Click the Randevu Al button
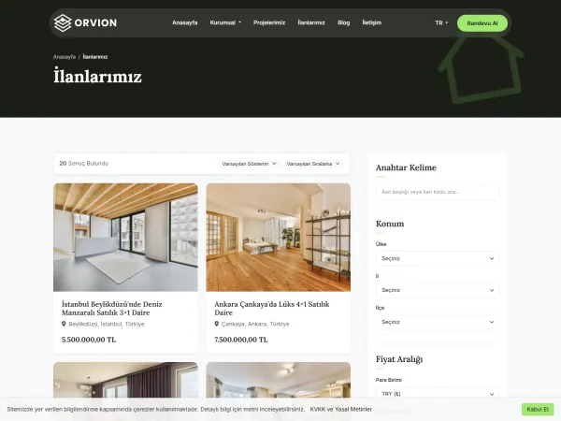The width and height of the screenshot is (561, 421). [482, 23]
